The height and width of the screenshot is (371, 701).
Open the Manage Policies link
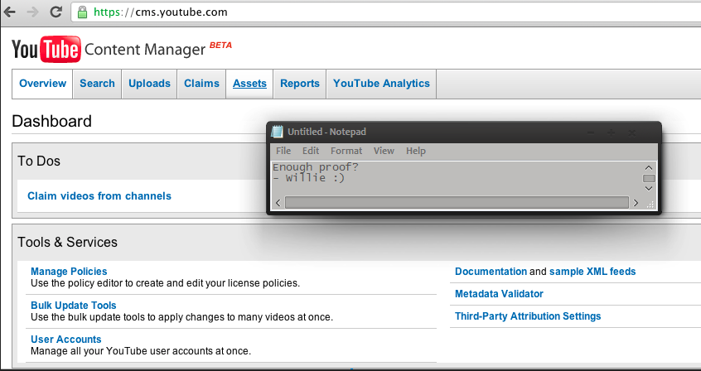tap(69, 272)
